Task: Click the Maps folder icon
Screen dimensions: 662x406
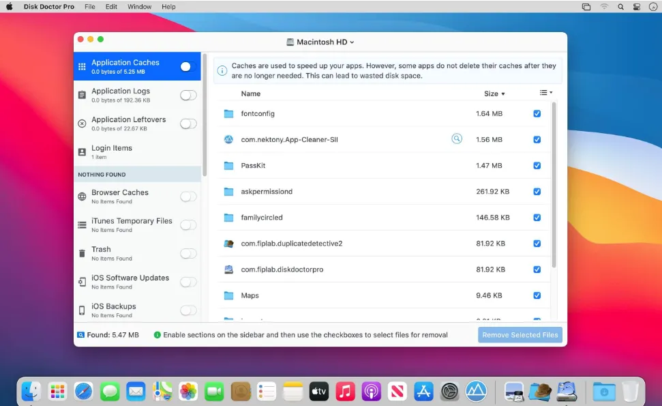Action: pos(228,295)
